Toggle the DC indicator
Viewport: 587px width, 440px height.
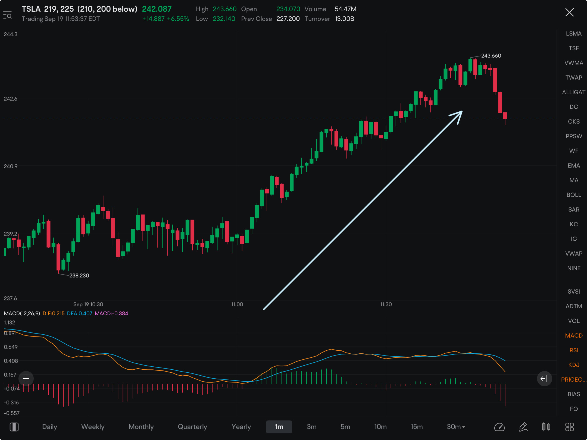coord(574,107)
